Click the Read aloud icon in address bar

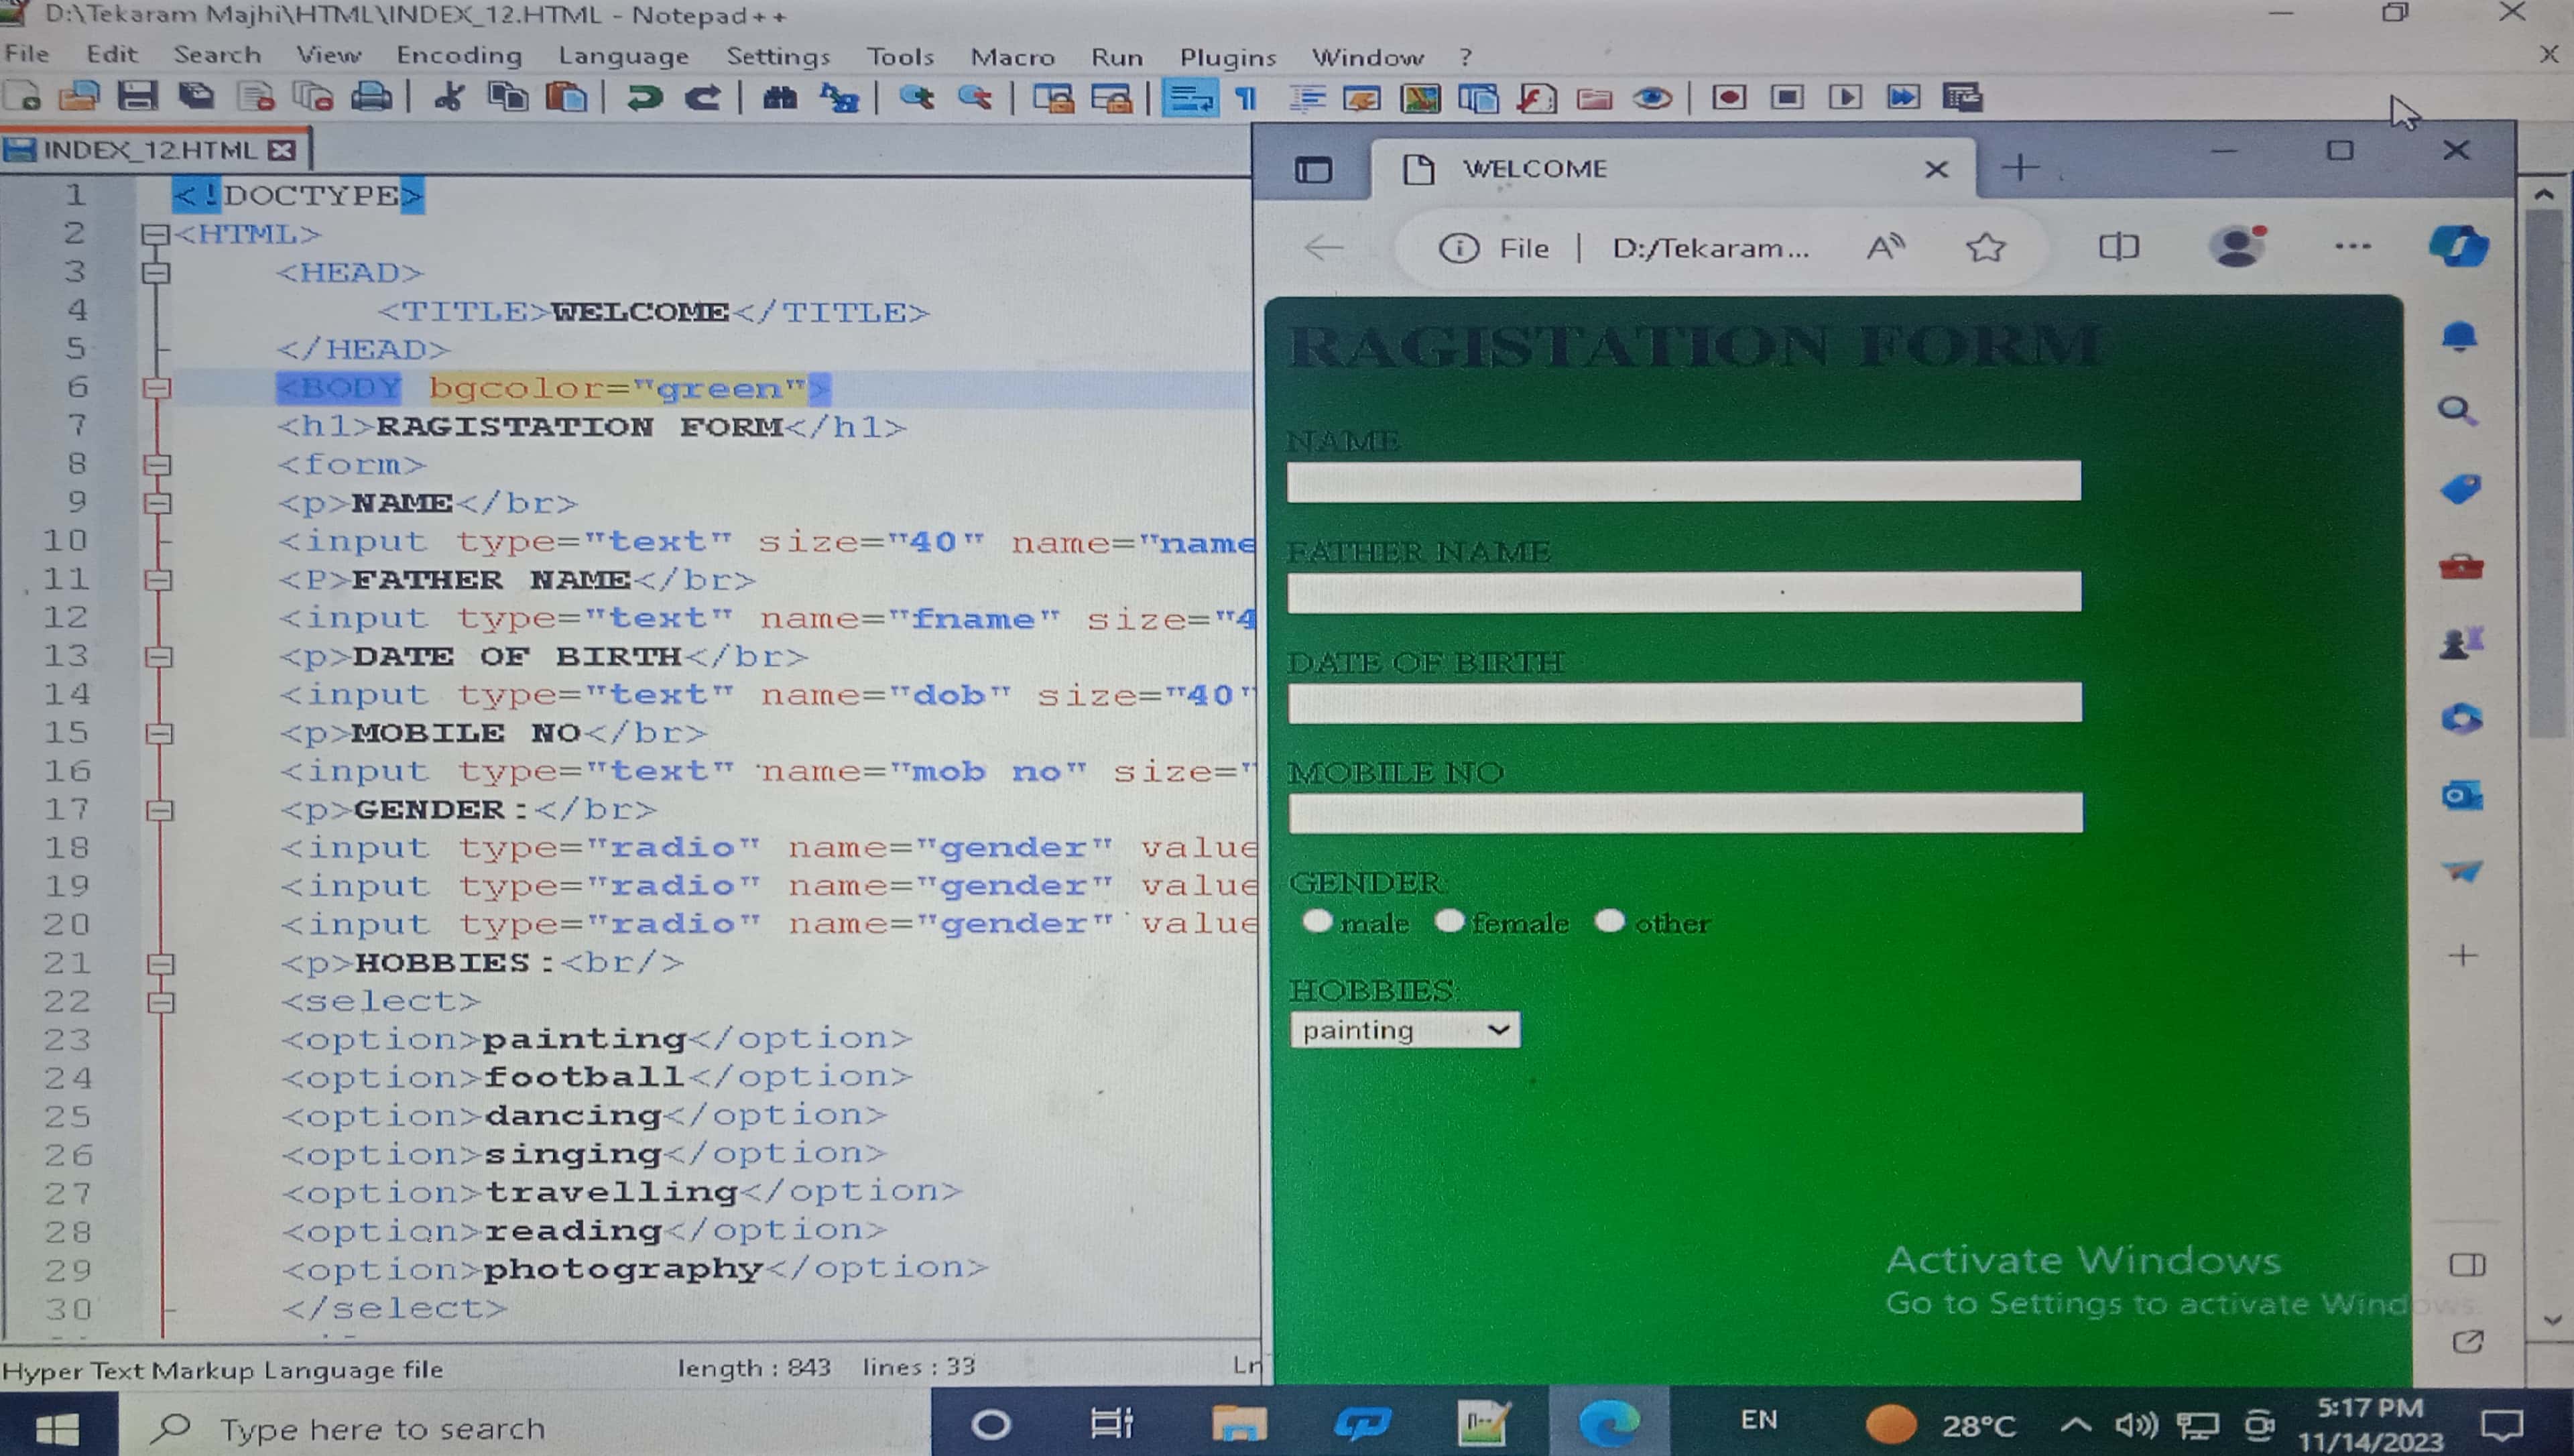tap(1886, 247)
